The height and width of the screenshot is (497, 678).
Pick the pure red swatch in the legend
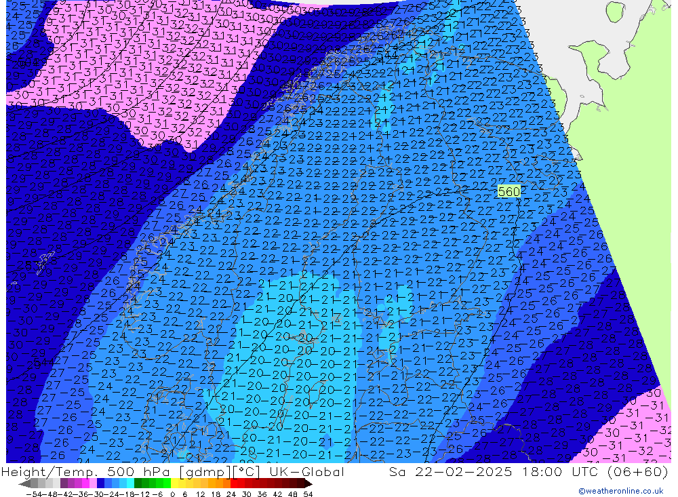point(234,483)
